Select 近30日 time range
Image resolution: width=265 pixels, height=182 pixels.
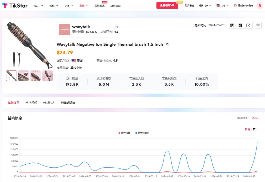click(x=255, y=118)
